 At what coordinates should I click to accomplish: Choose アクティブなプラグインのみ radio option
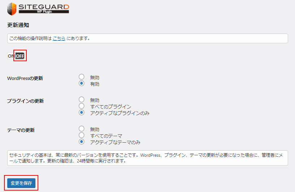(81, 112)
